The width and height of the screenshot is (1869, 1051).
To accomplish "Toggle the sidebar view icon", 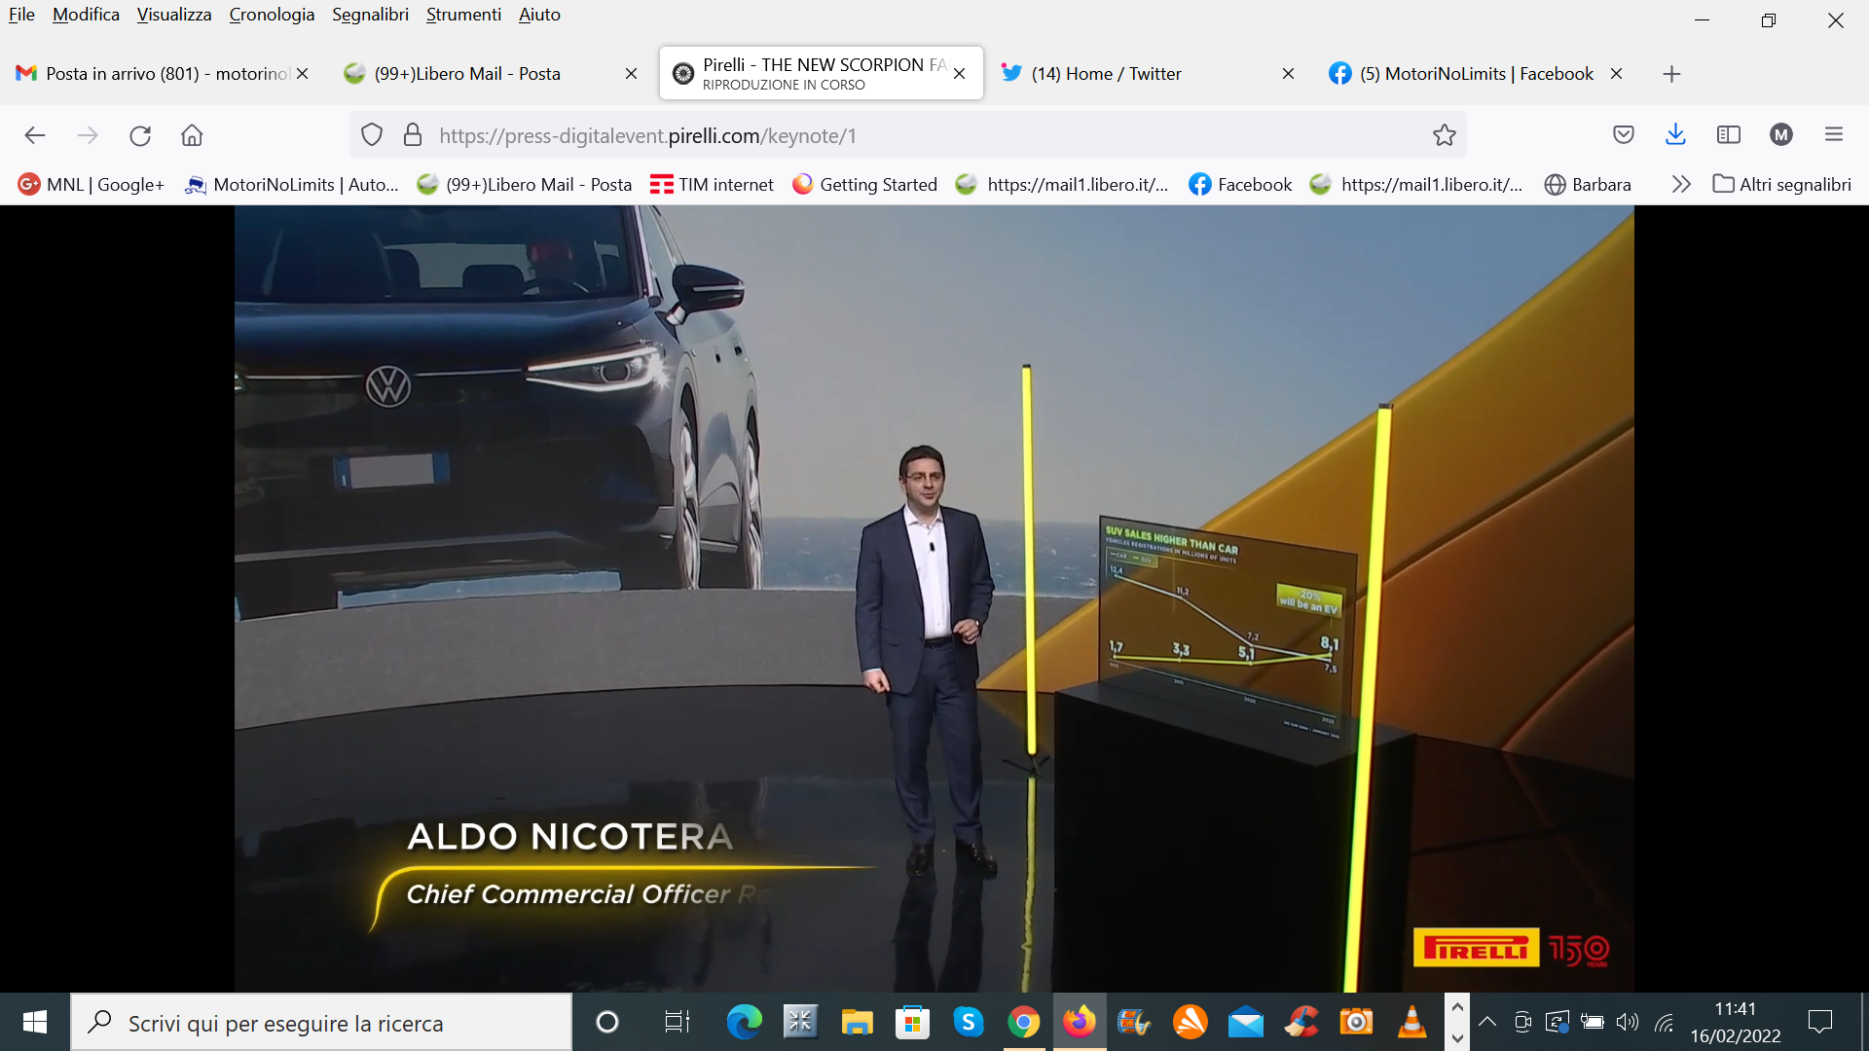I will [1729, 135].
